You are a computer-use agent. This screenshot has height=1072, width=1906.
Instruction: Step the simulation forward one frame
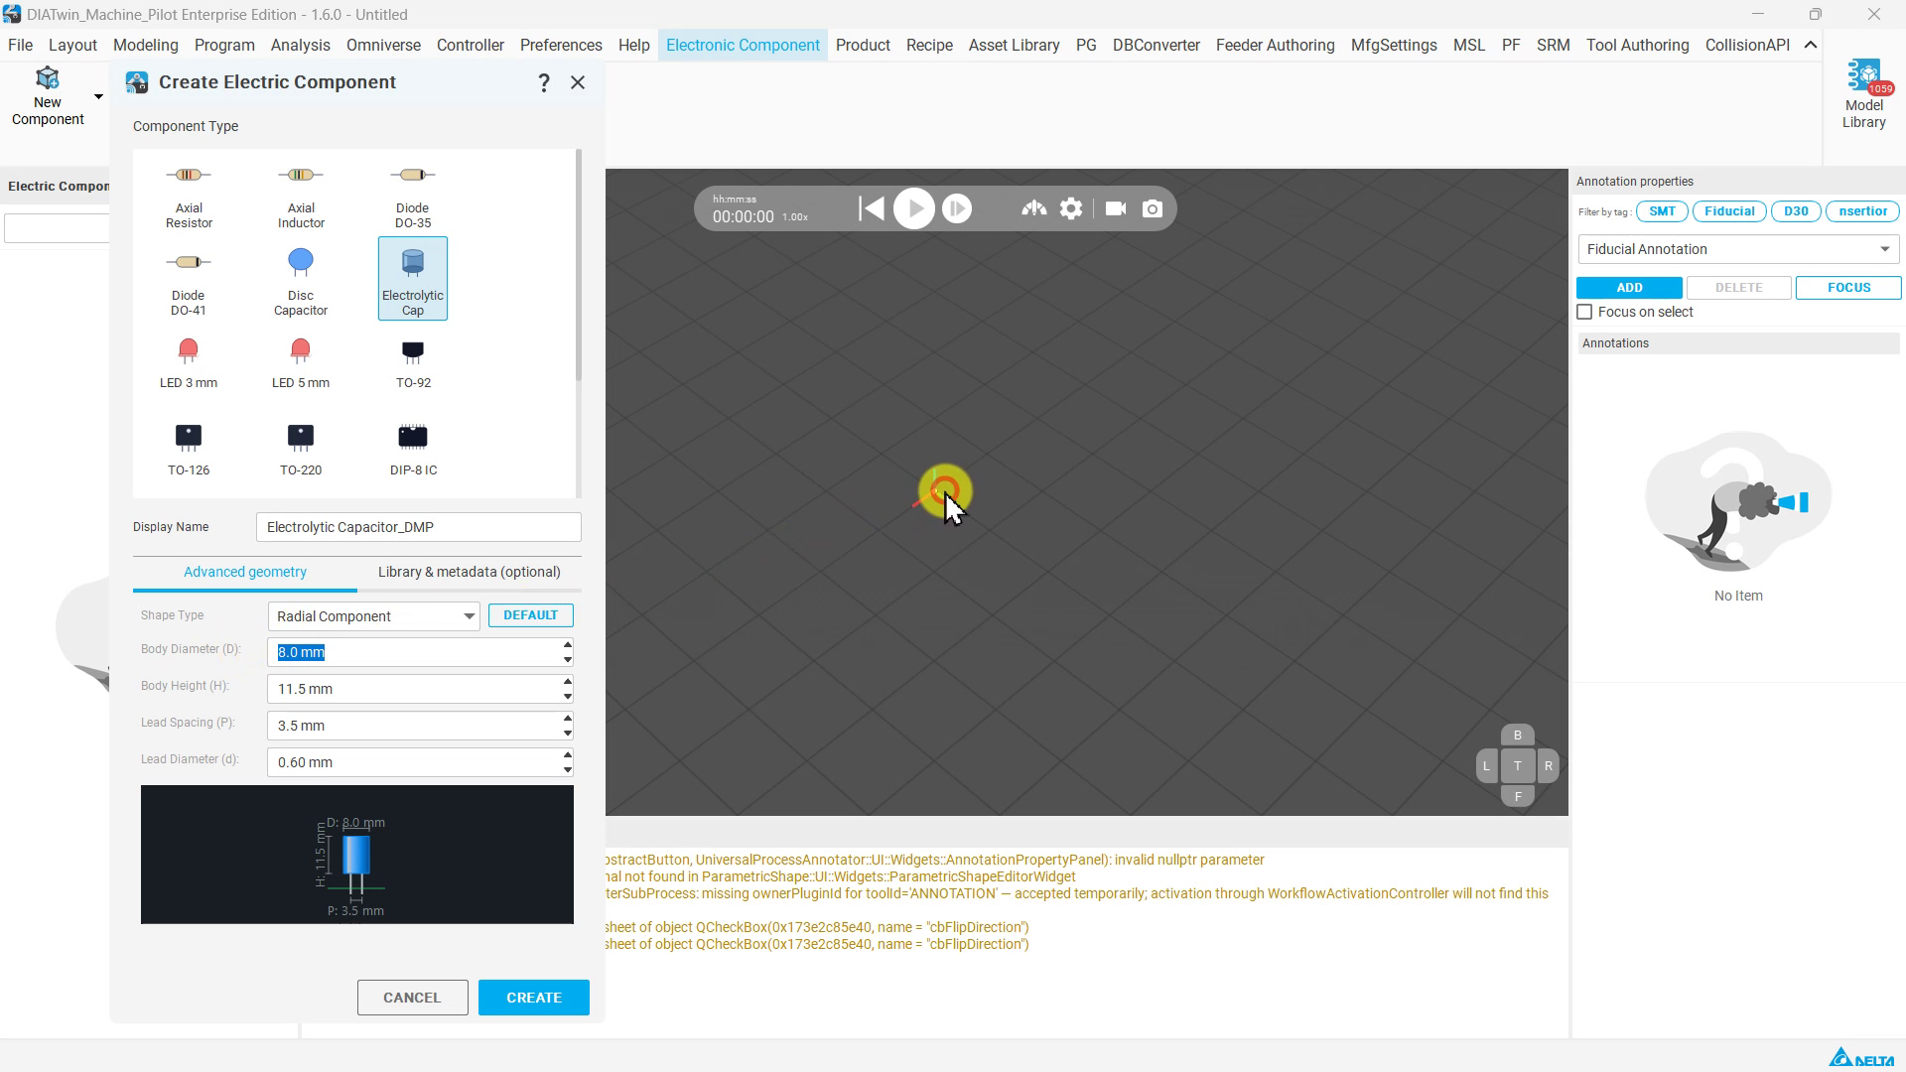(x=957, y=208)
